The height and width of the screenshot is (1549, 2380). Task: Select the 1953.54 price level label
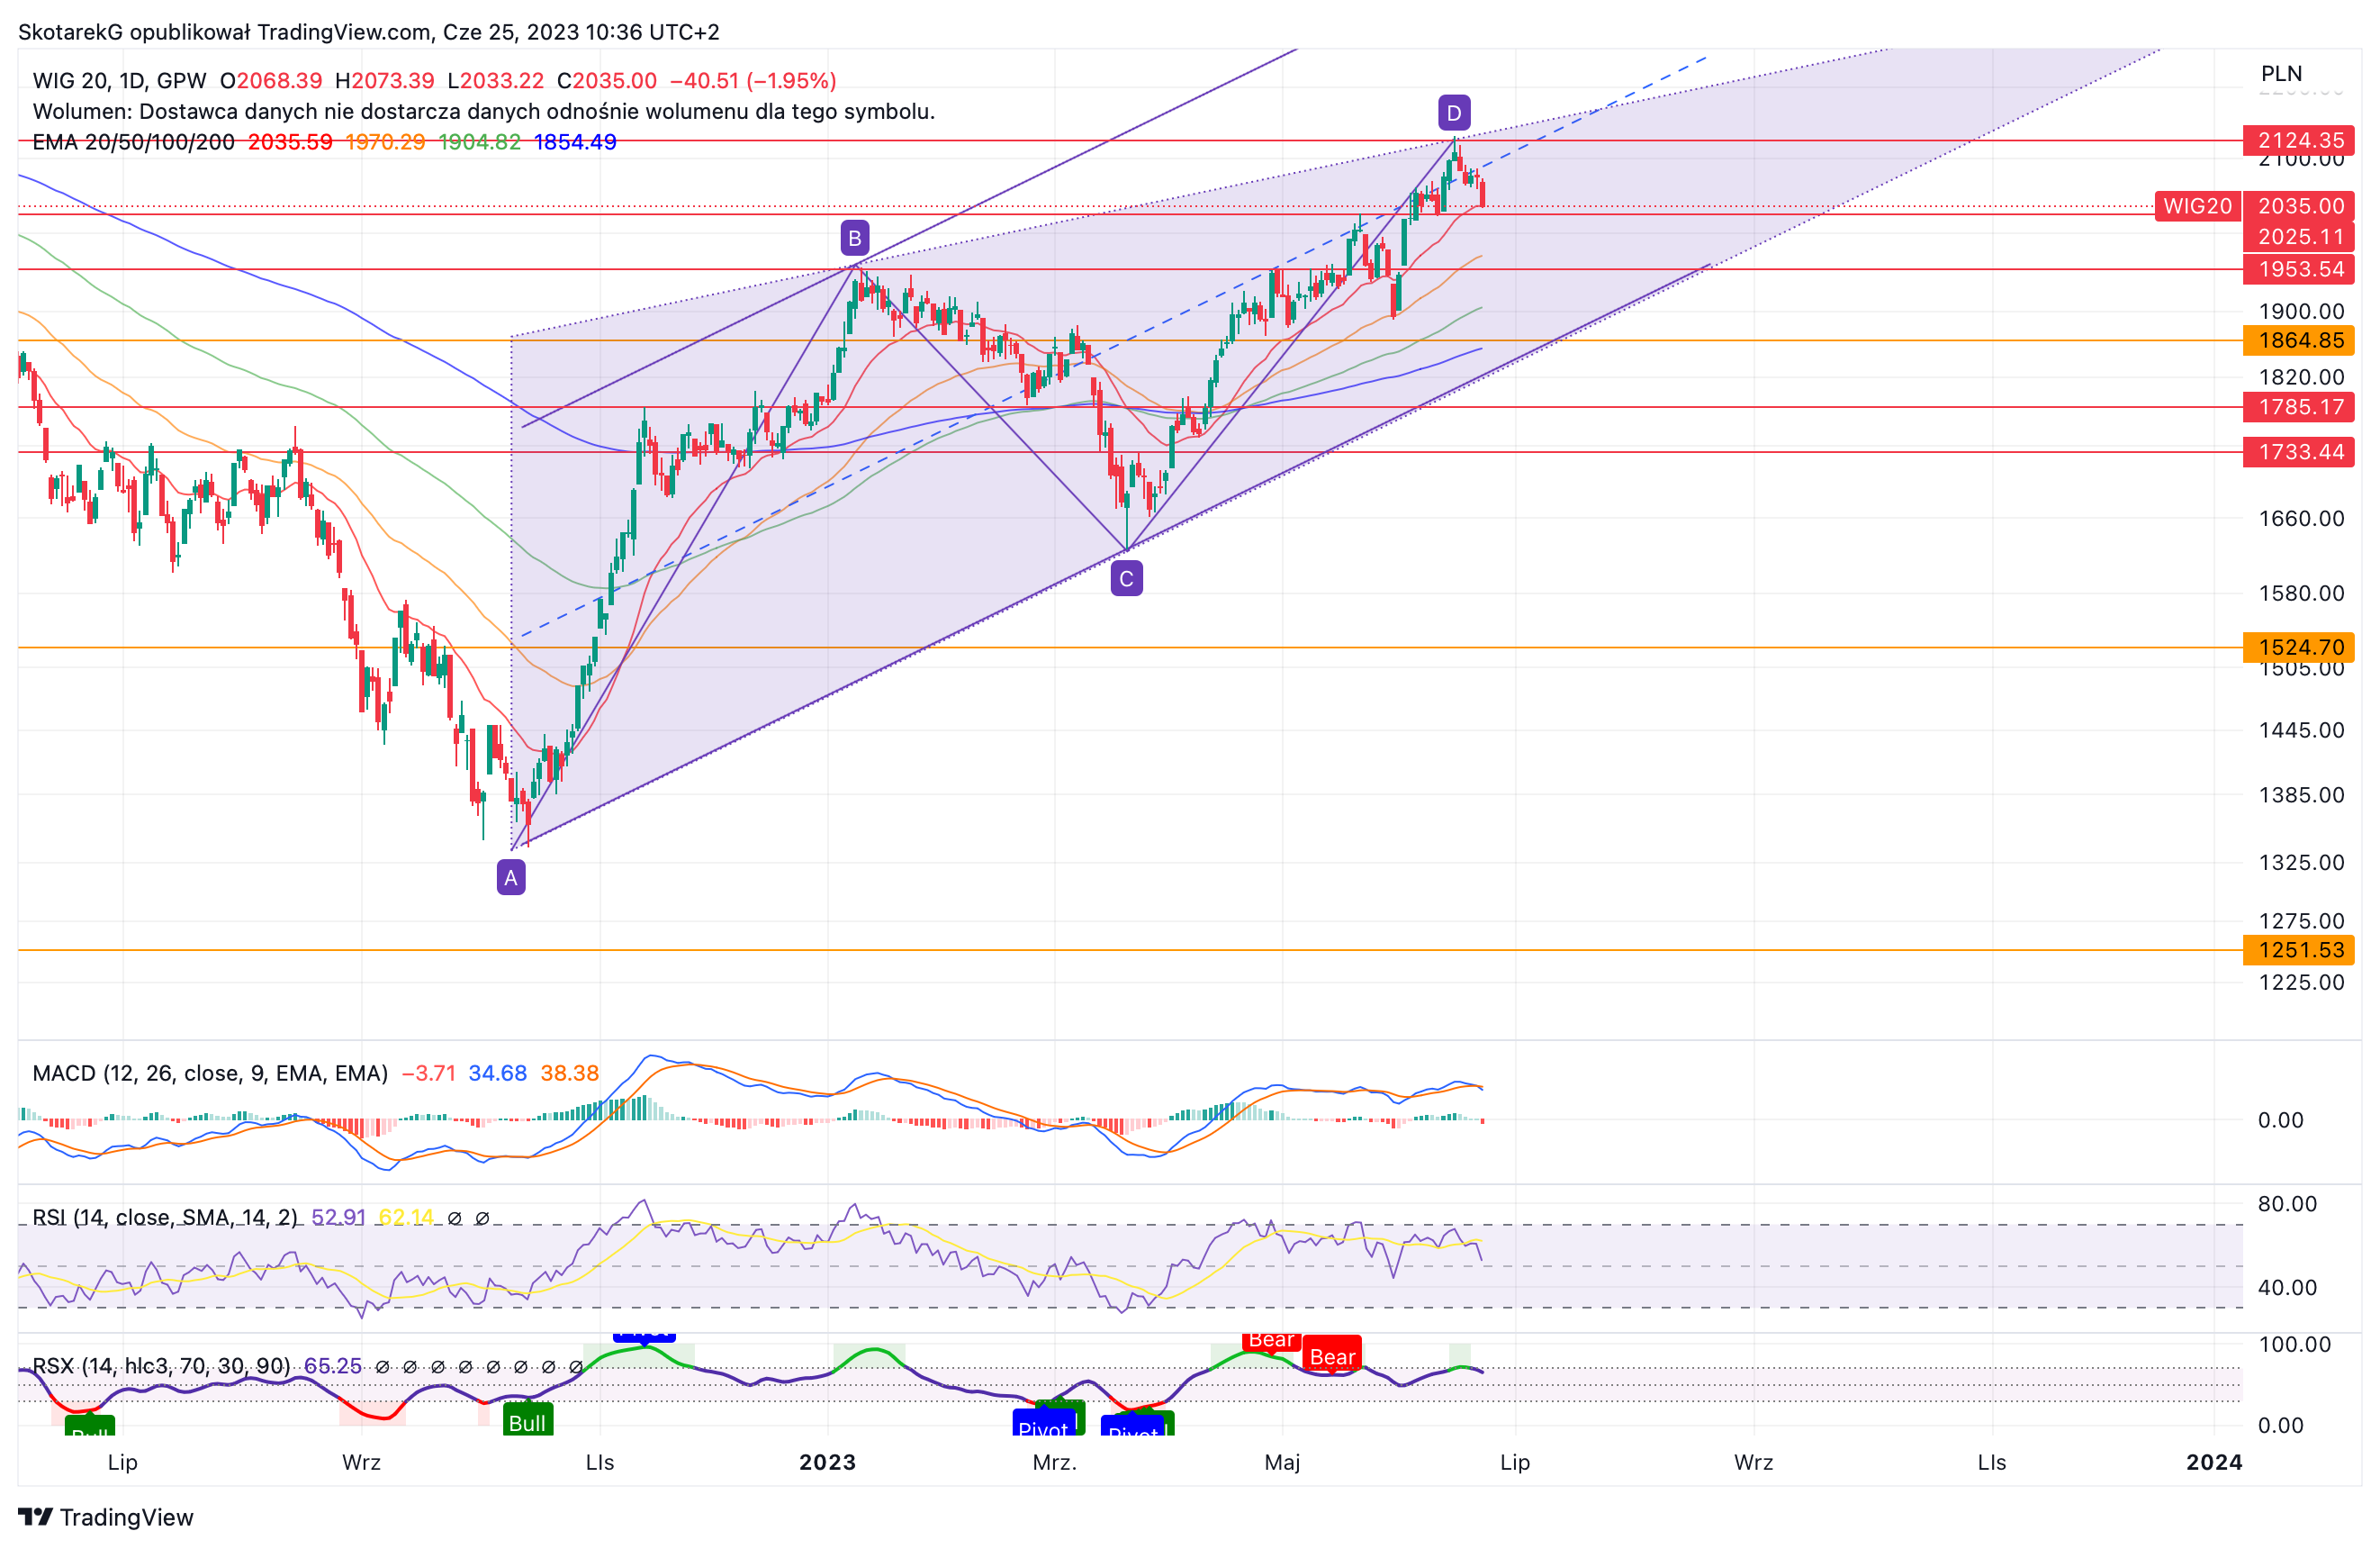(x=2299, y=269)
